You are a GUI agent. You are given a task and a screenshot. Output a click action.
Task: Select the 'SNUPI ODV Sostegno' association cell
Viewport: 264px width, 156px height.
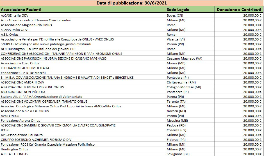tap(83, 44)
